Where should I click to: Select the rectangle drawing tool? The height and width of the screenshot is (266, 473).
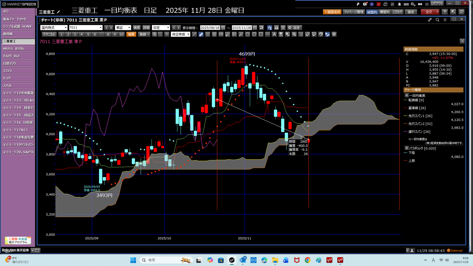(x=261, y=34)
